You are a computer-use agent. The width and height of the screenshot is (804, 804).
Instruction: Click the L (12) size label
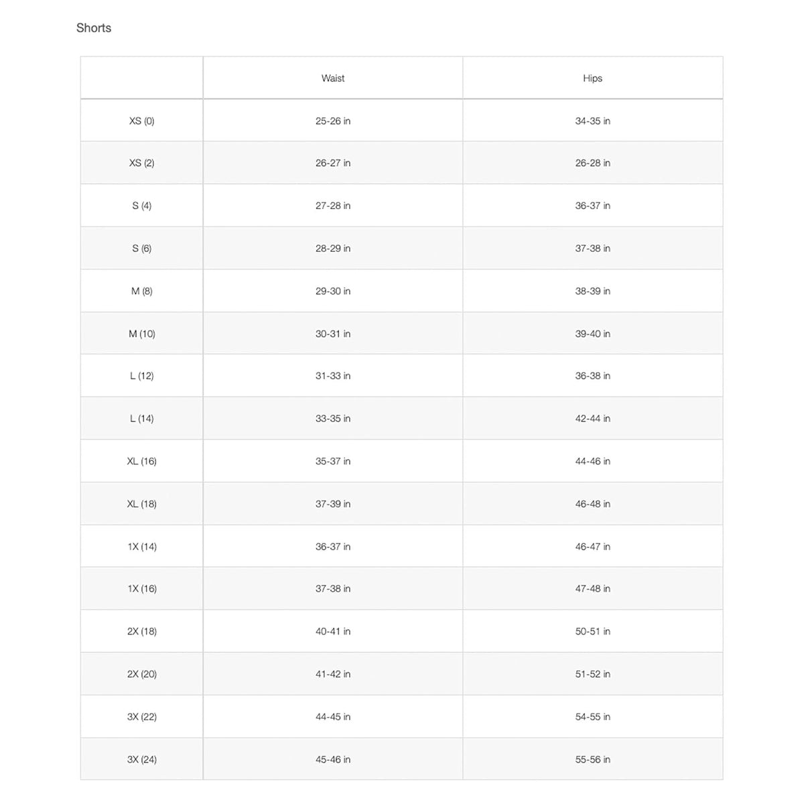141,376
